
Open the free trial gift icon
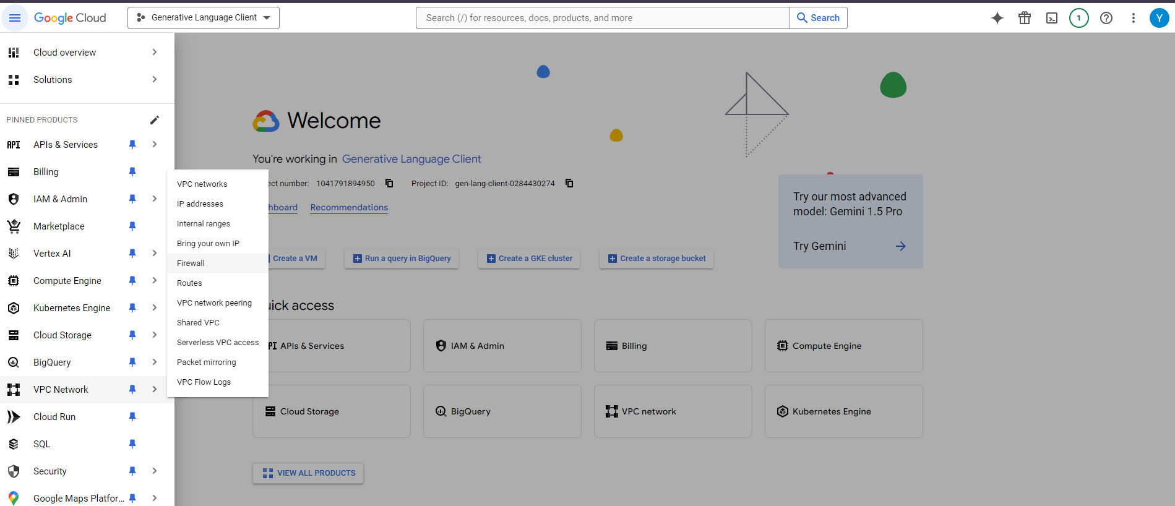(x=1025, y=18)
